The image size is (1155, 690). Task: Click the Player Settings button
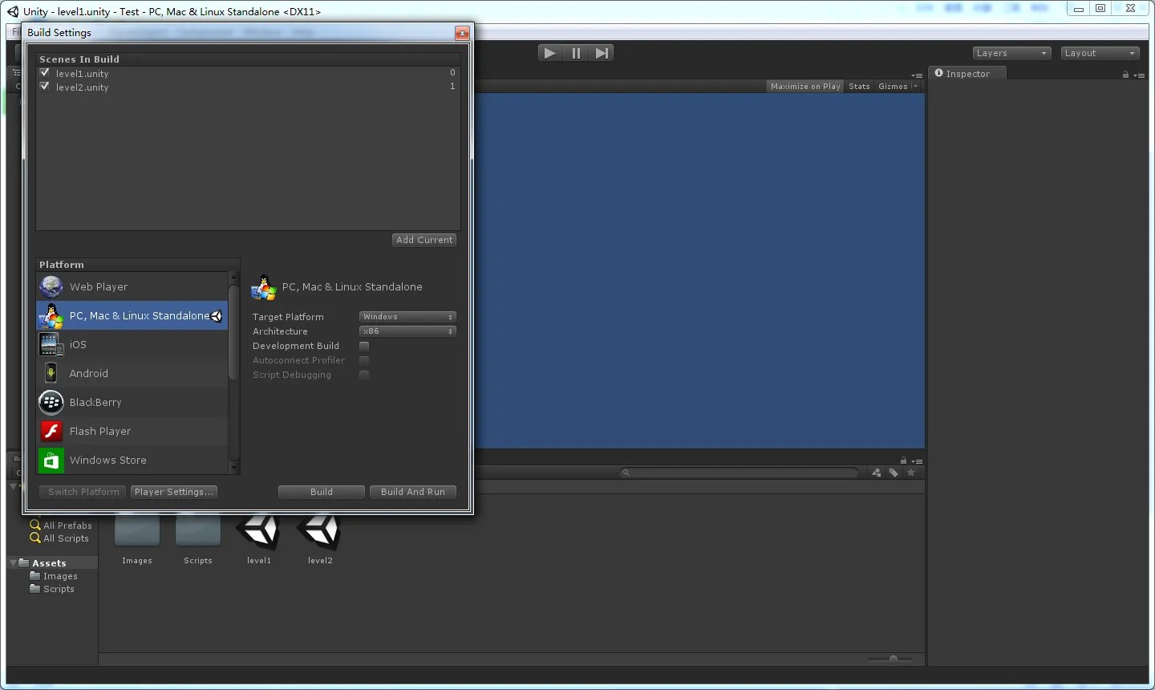point(174,492)
